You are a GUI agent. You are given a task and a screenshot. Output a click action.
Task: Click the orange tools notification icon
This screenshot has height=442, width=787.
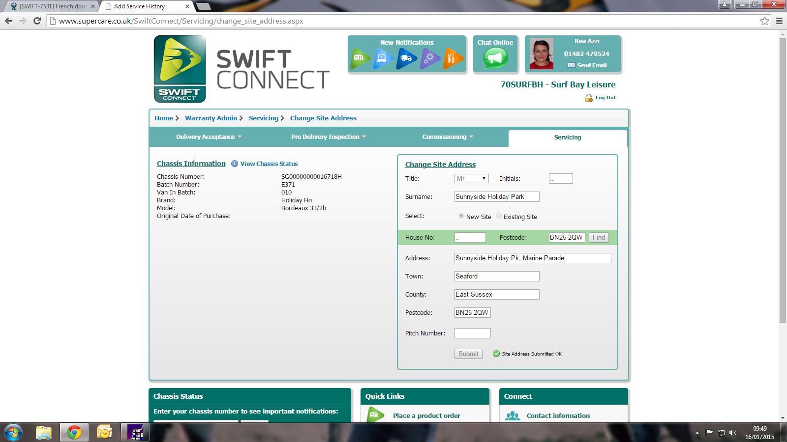[453, 58]
